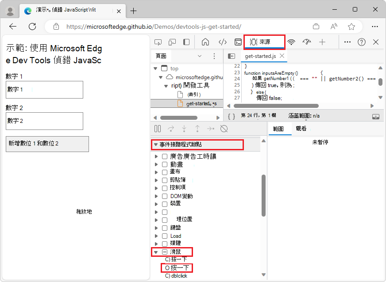Click the browser reload button
This screenshot has height=282, width=386.
point(32,27)
